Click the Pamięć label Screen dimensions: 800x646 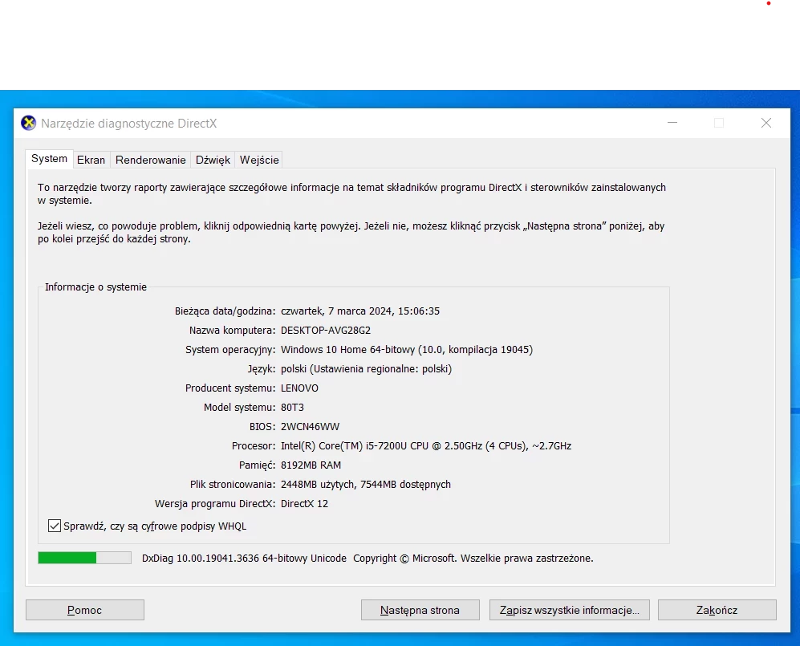pyautogui.click(x=257, y=465)
